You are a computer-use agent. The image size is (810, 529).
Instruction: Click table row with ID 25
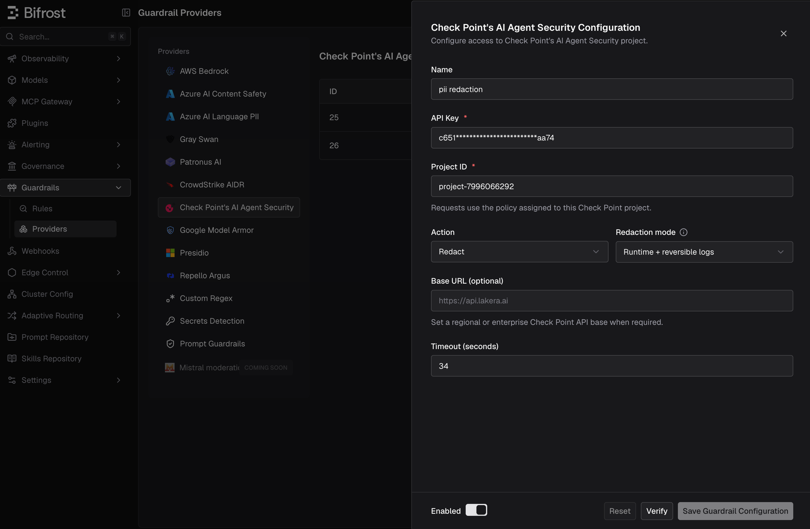pyautogui.click(x=365, y=117)
